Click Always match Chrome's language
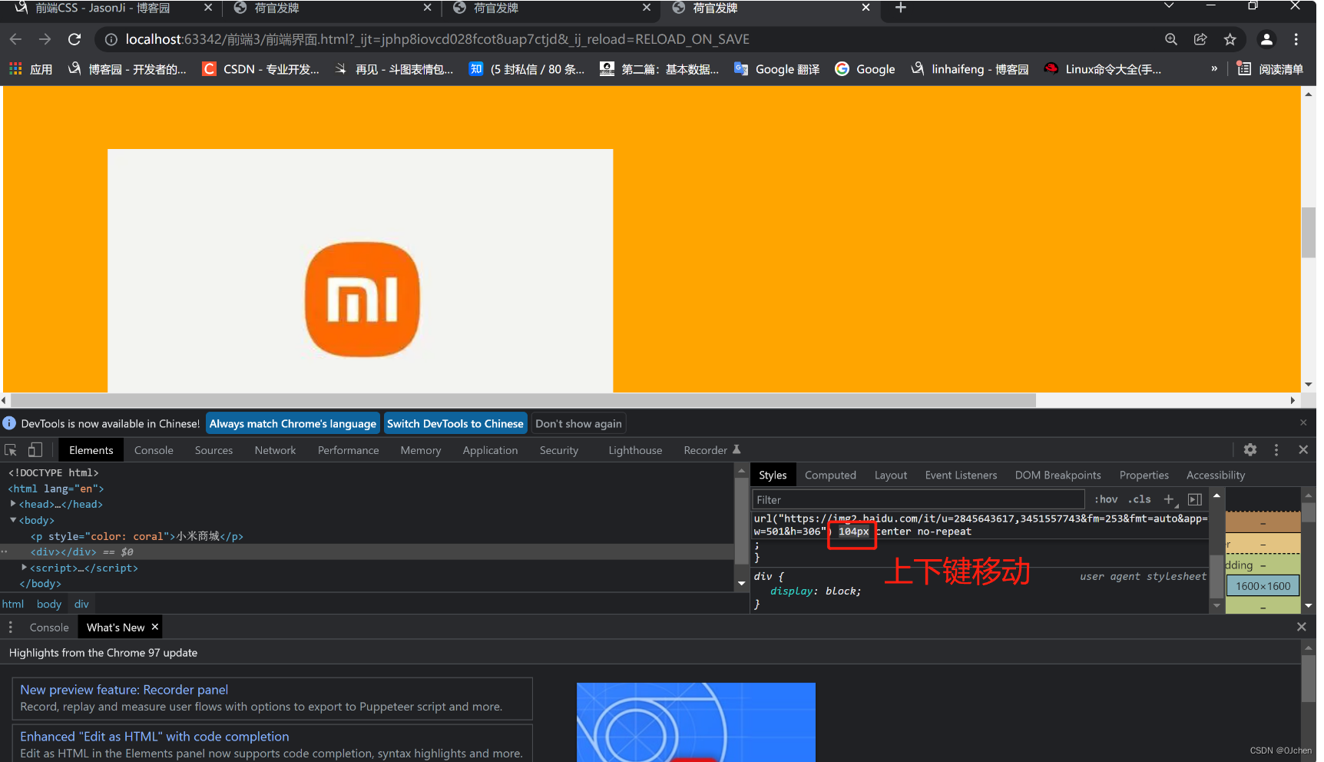This screenshot has height=762, width=1324. click(x=293, y=424)
